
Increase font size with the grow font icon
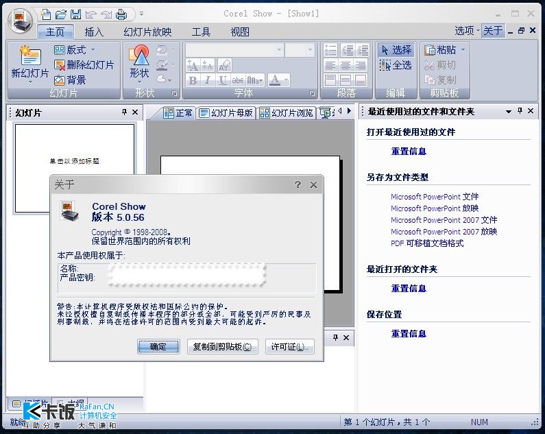point(193,65)
